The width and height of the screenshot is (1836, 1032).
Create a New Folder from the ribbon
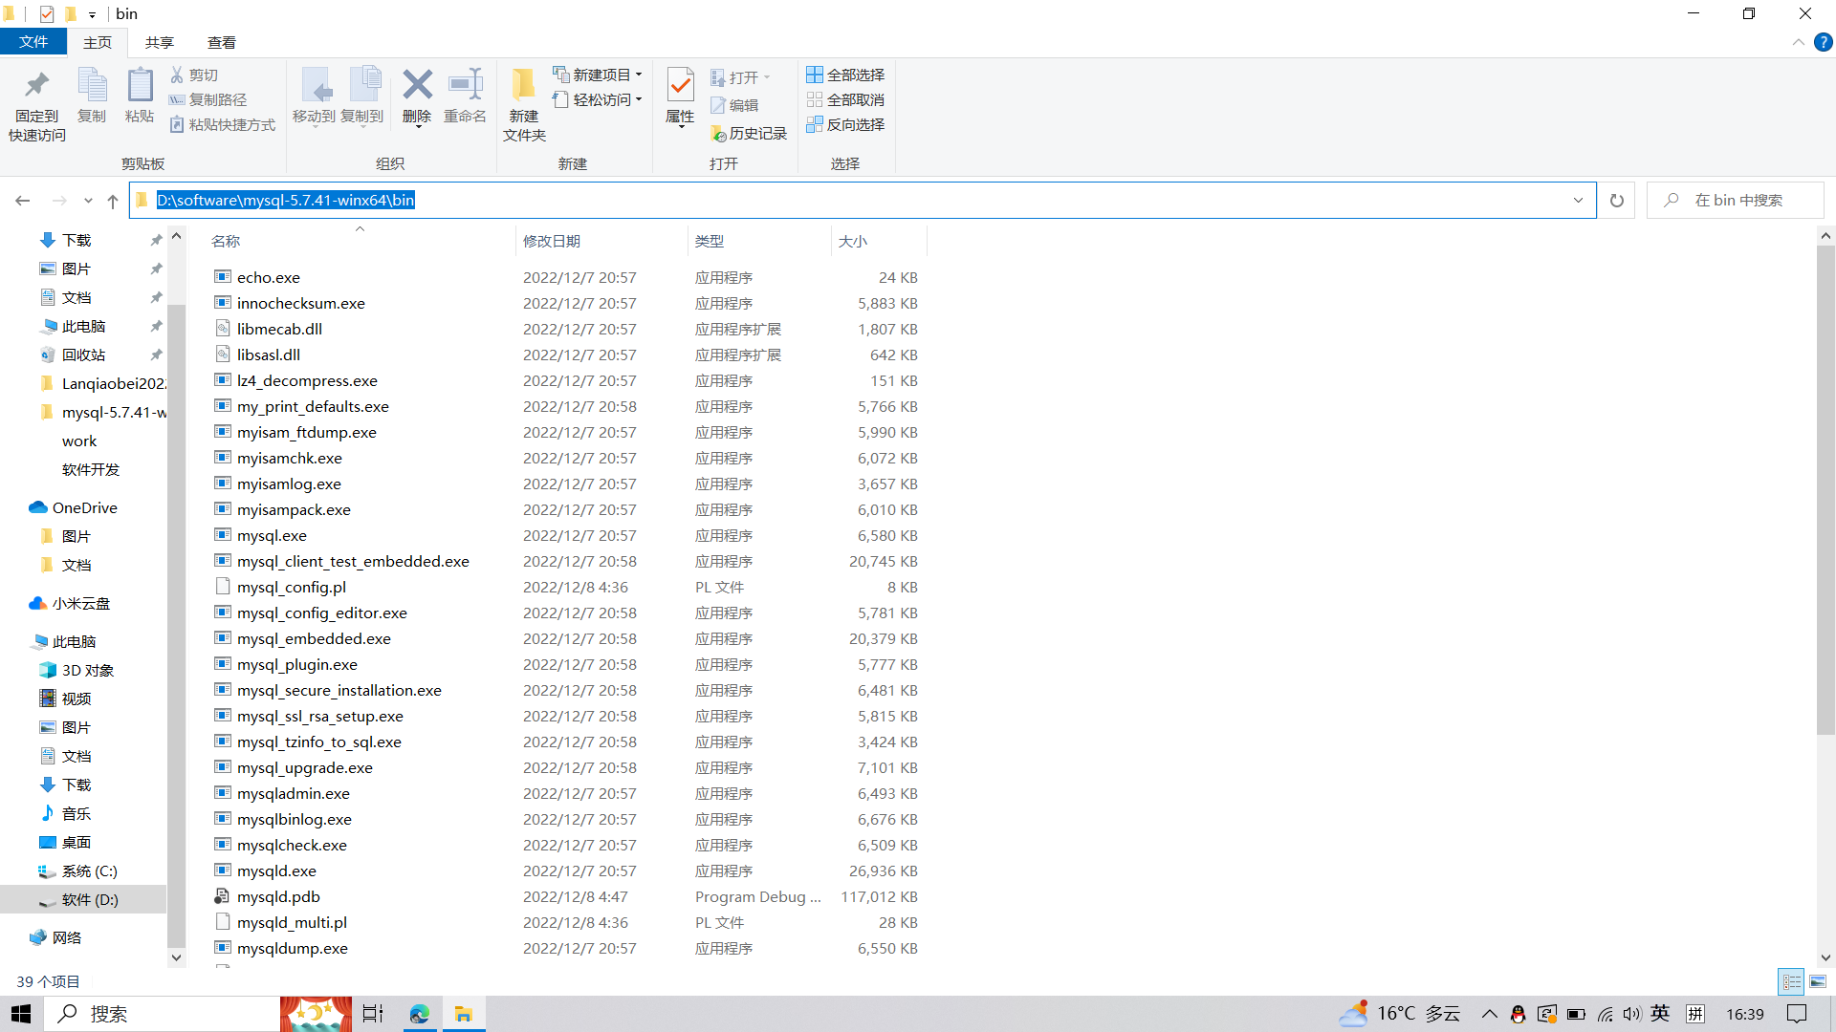[x=524, y=105]
